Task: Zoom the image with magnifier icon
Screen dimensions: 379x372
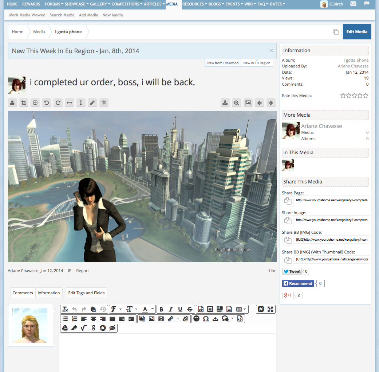Action: click(236, 103)
